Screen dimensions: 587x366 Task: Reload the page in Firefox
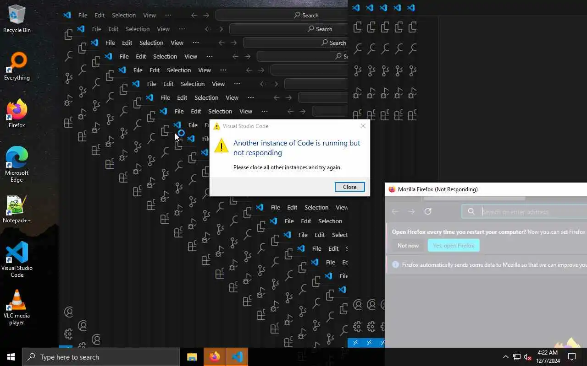(428, 211)
